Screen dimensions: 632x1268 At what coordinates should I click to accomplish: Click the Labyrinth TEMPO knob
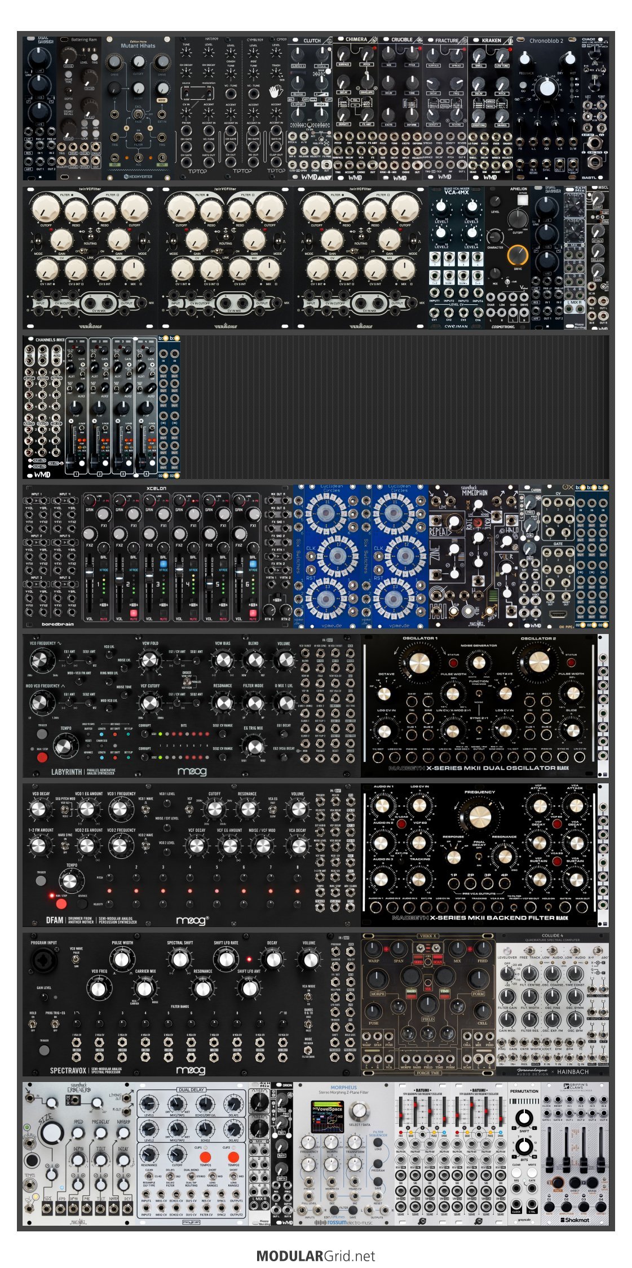pos(65,746)
